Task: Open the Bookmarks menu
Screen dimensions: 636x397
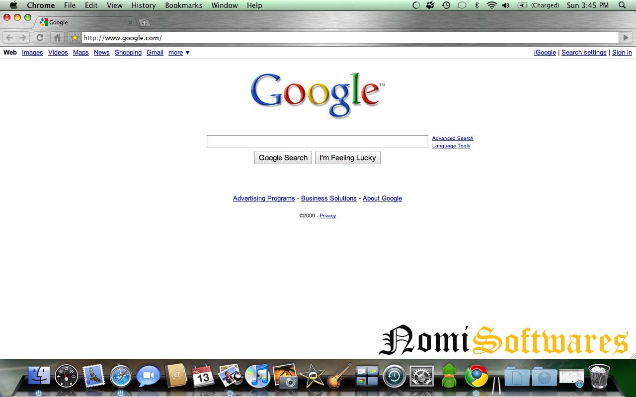Action: pos(183,5)
